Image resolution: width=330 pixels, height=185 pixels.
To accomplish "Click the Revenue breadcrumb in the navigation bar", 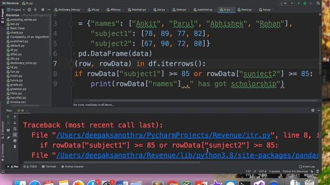I will [x=10, y=3].
